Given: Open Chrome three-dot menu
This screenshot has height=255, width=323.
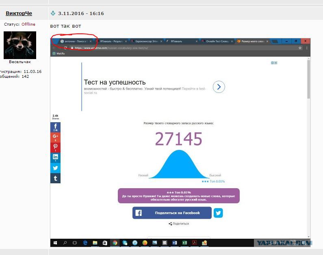Looking at the screenshot, I should (x=307, y=48).
